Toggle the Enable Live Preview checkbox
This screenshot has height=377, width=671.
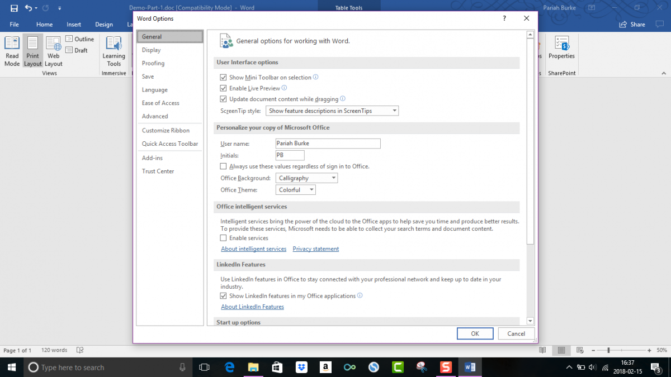224,88
